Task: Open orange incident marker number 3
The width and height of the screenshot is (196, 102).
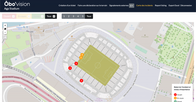Action: coord(81,58)
